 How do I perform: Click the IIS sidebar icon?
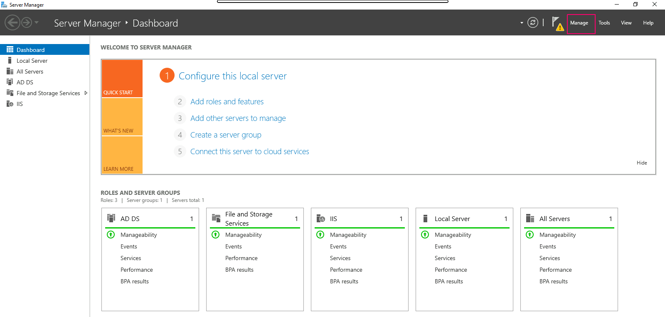click(x=10, y=104)
